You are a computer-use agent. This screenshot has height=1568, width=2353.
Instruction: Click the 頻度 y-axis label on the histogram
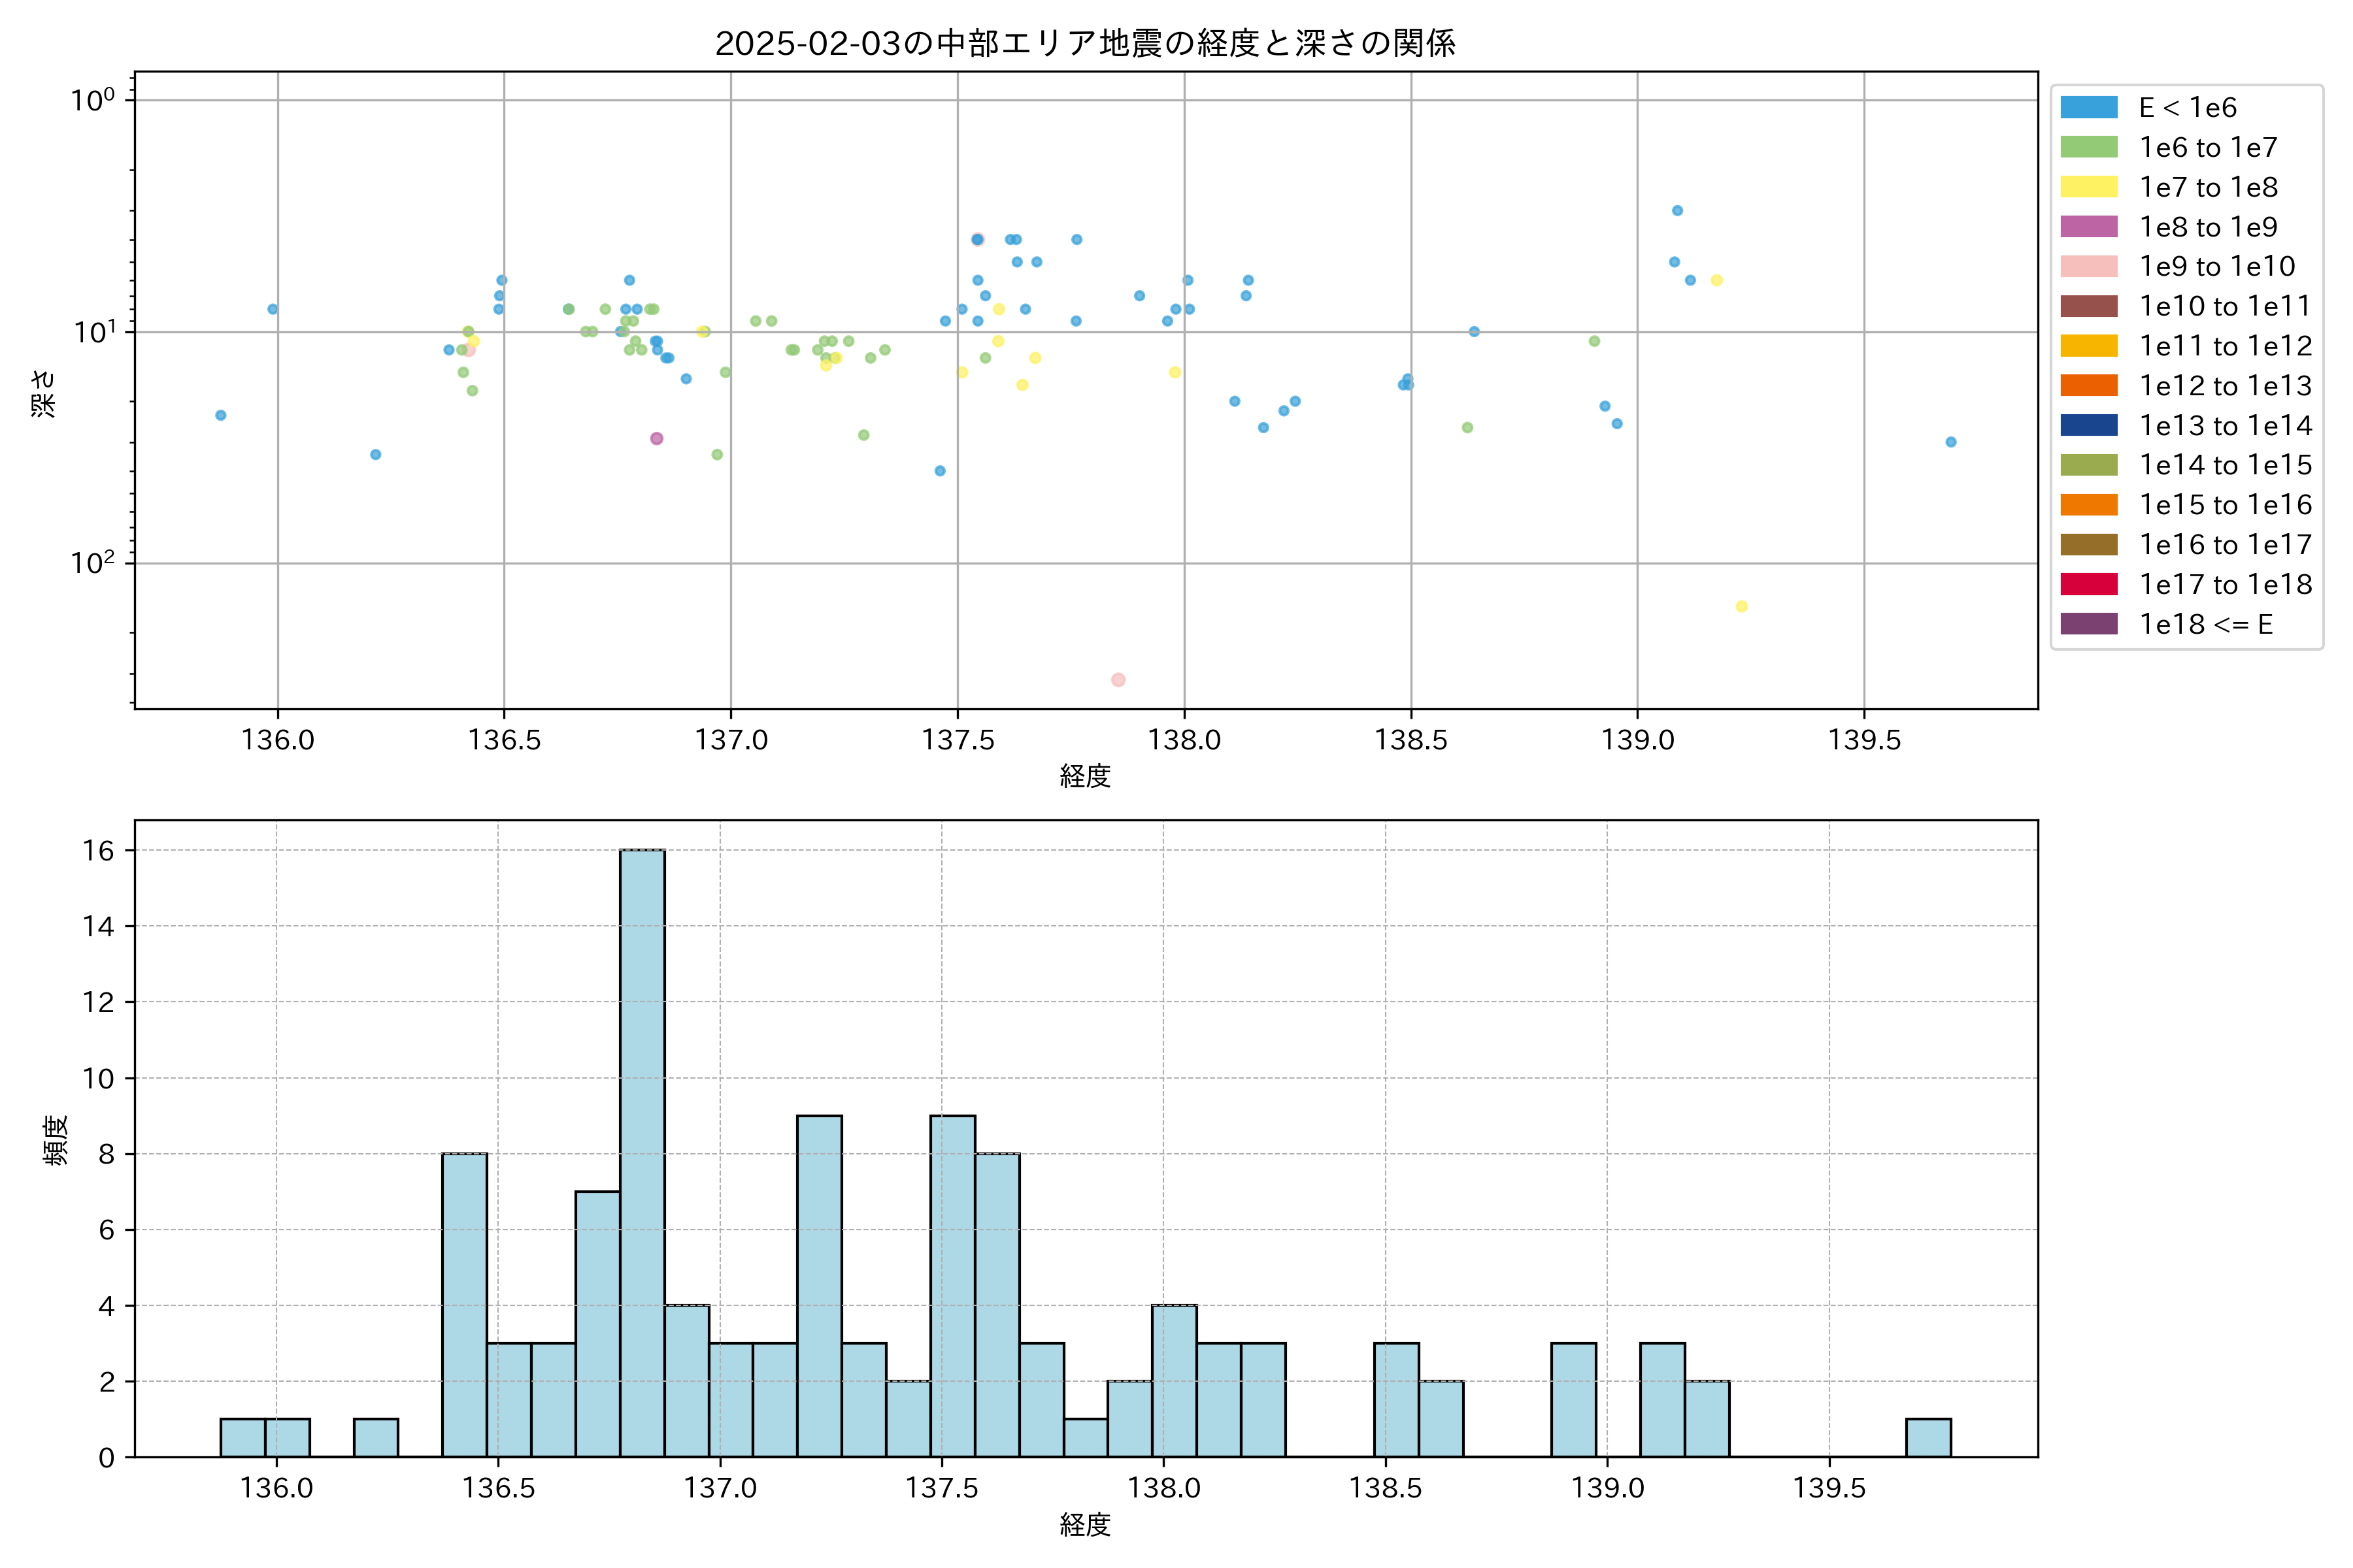point(56,1139)
